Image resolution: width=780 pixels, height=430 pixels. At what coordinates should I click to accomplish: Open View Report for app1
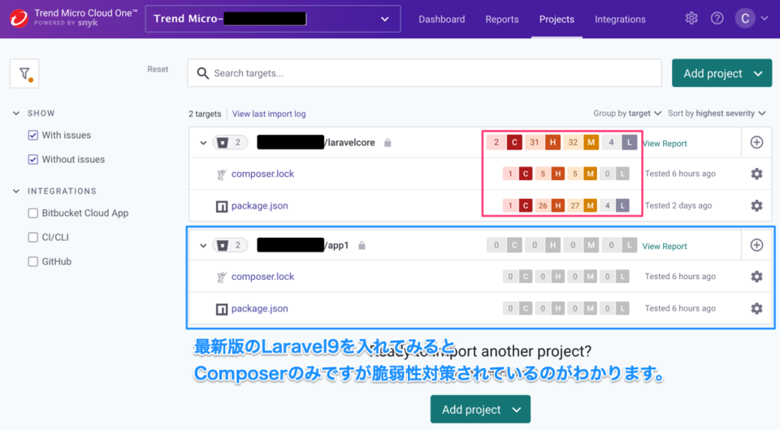[x=664, y=247]
